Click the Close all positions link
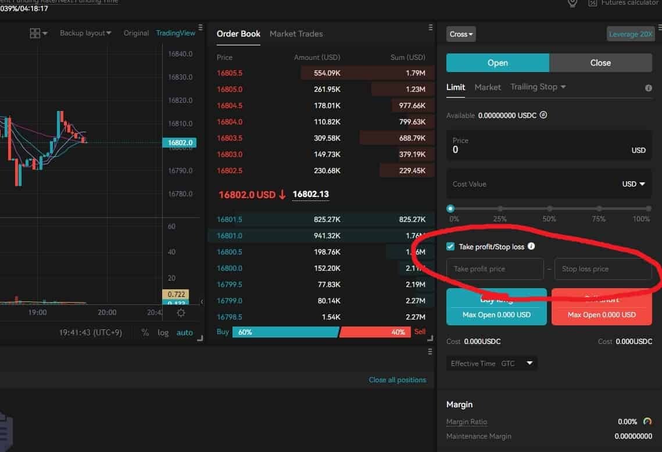 tap(397, 379)
